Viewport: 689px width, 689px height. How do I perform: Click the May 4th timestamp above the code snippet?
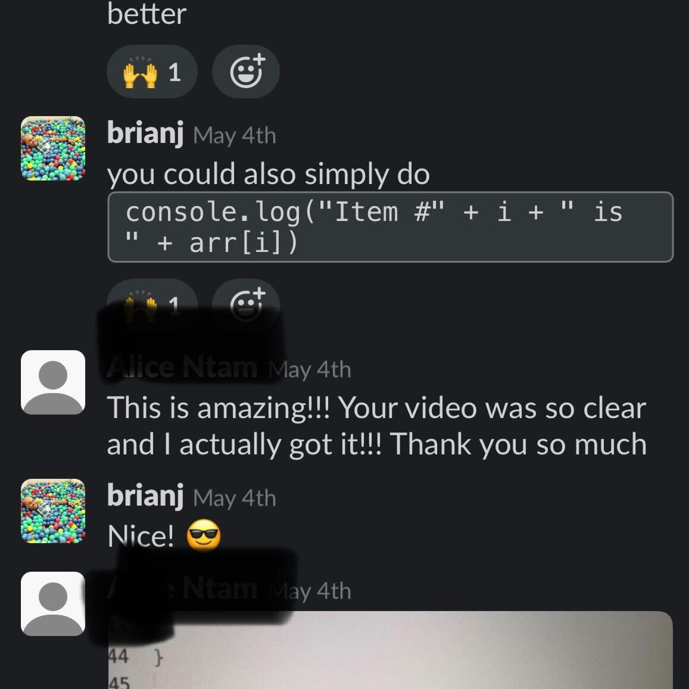click(235, 135)
